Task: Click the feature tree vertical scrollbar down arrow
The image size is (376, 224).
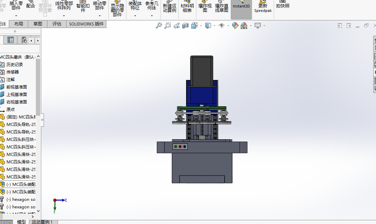Action: pos(38,211)
